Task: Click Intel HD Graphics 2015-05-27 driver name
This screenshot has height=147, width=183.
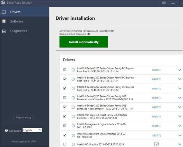Action: (100, 144)
